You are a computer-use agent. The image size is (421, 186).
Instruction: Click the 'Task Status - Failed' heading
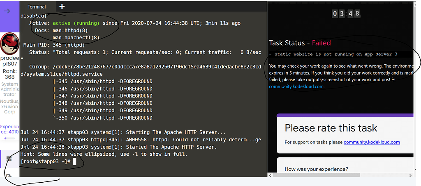click(x=300, y=43)
